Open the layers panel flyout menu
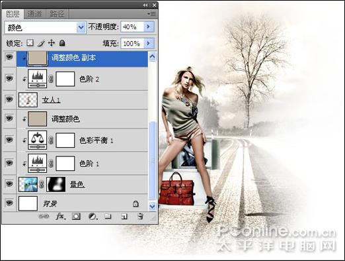345x261 pixels. 152,14
